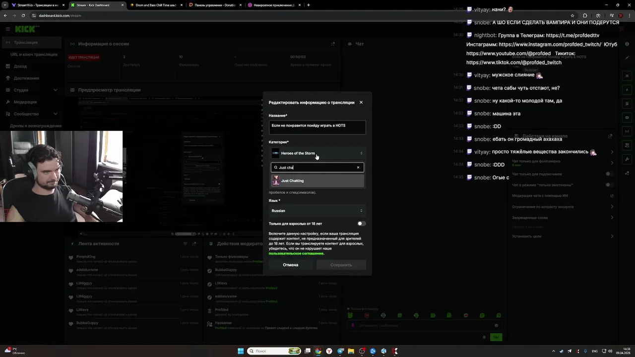635x357 pixels.
Task: Open chat settings gear icon
Action: point(484,337)
